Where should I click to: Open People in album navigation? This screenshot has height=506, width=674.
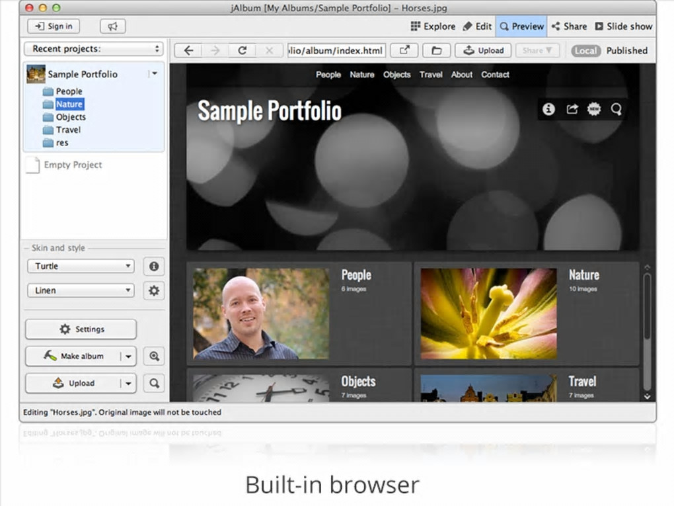[328, 75]
